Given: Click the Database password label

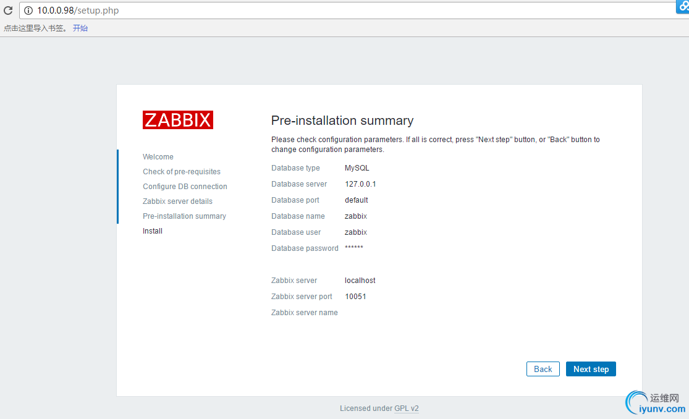Looking at the screenshot, I should (305, 248).
